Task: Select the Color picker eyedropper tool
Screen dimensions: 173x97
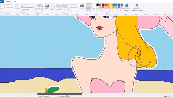Action: [x=39, y=9]
